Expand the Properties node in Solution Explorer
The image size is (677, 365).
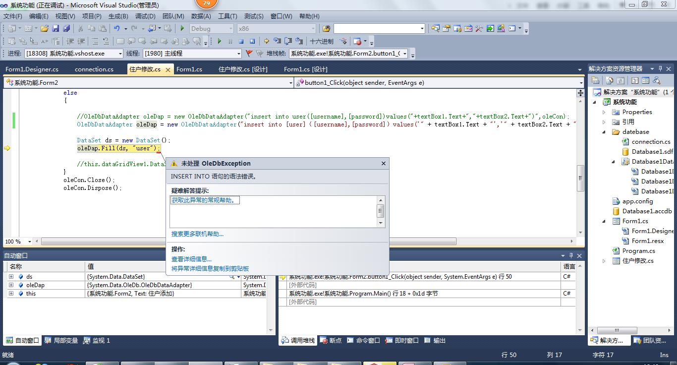[x=604, y=112]
